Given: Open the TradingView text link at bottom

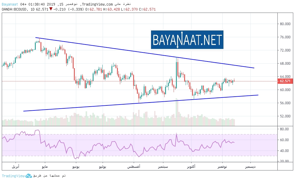Looking at the screenshot, I should [x=13, y=176].
